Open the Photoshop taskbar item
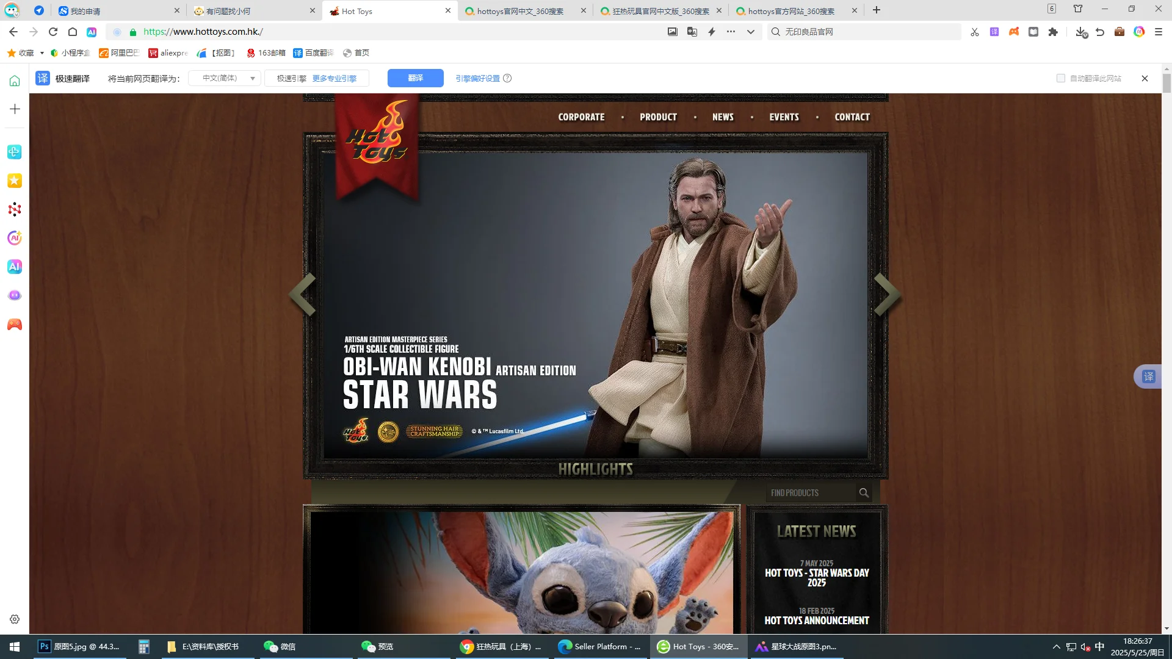The height and width of the screenshot is (659, 1172). tap(79, 647)
